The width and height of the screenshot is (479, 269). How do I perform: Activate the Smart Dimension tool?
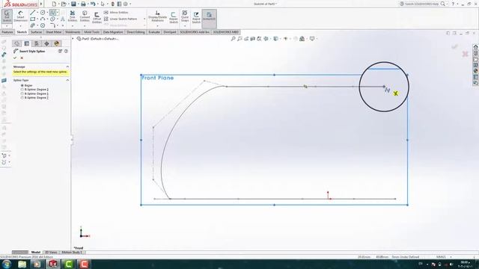click(20, 16)
